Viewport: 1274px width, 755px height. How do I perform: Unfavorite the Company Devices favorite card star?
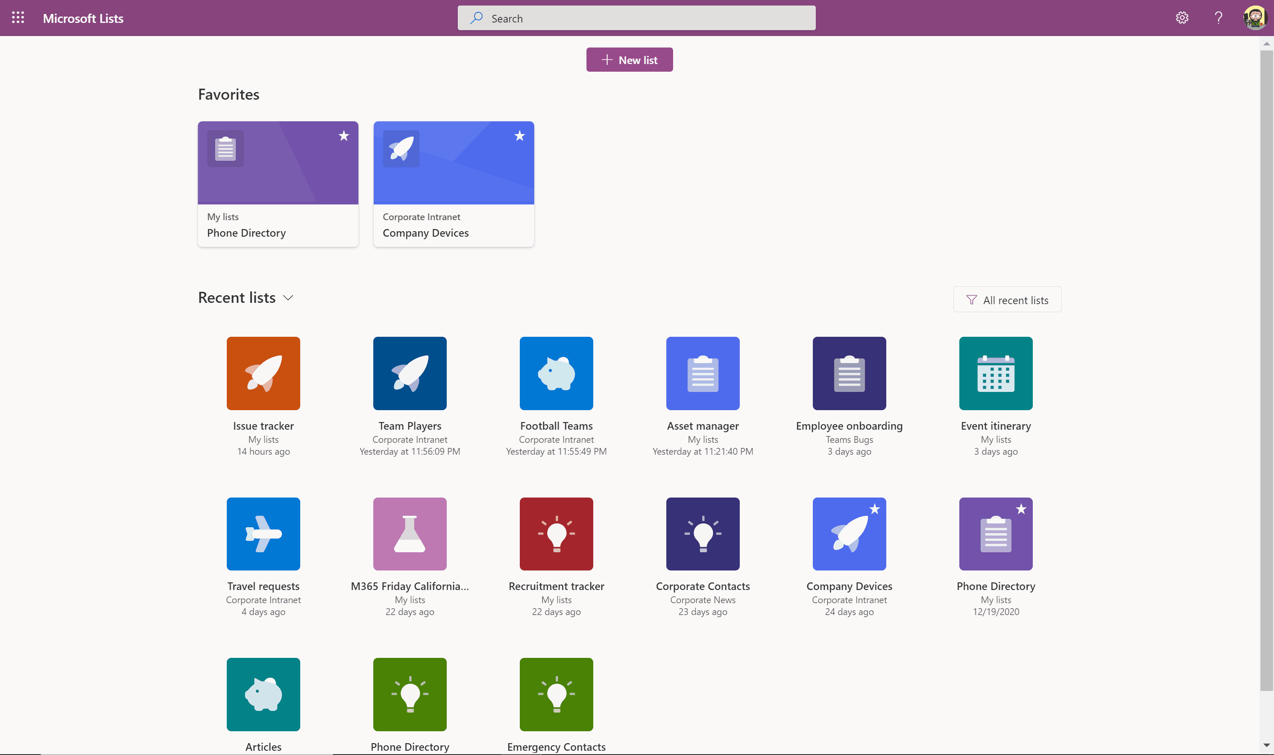pos(520,136)
